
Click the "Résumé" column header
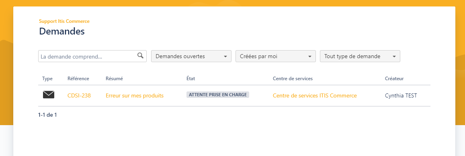pyautogui.click(x=114, y=79)
